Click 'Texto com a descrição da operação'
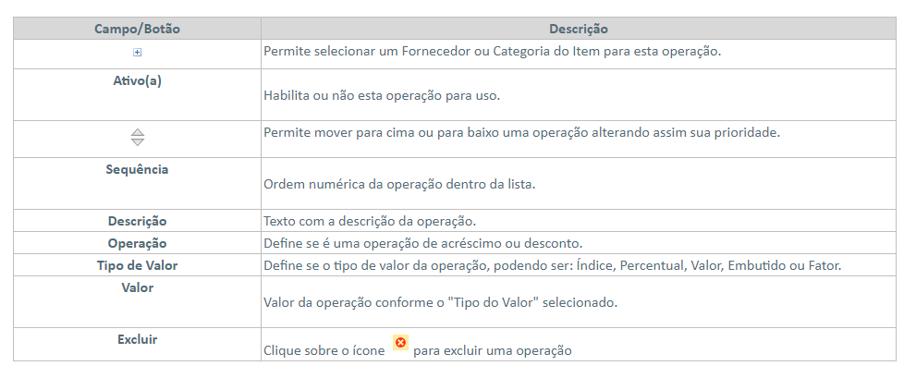Screen dimensions: 904x366 (370, 221)
